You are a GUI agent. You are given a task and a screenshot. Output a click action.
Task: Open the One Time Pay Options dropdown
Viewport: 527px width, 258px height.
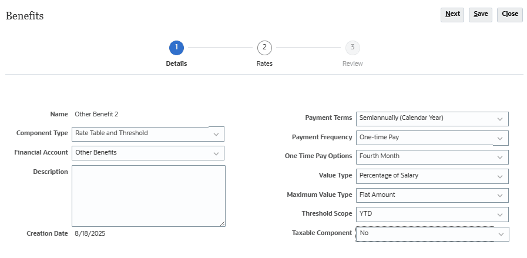tap(432, 157)
